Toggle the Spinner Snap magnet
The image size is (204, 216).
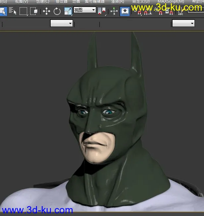[x=169, y=11]
